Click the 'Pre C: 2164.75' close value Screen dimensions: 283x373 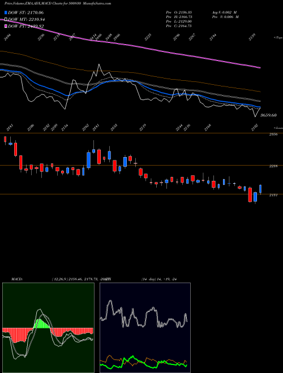[x=179, y=26]
